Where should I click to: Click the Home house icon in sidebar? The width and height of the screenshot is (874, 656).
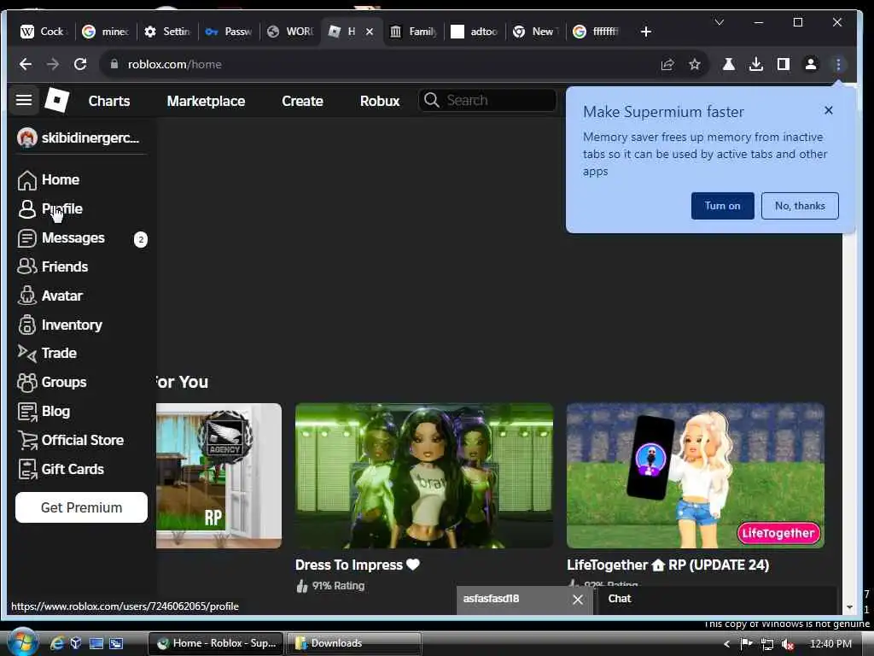click(26, 179)
